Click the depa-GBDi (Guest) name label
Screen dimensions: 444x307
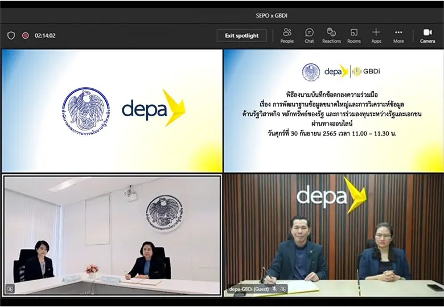(x=249, y=289)
